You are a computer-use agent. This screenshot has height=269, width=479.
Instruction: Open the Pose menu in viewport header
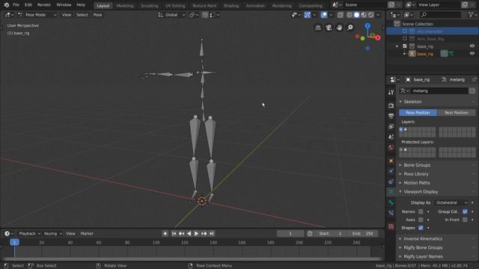coord(97,15)
